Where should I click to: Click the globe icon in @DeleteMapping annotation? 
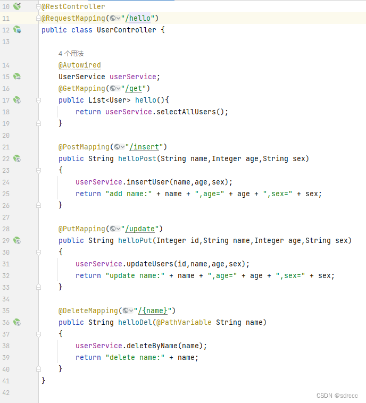126,310
